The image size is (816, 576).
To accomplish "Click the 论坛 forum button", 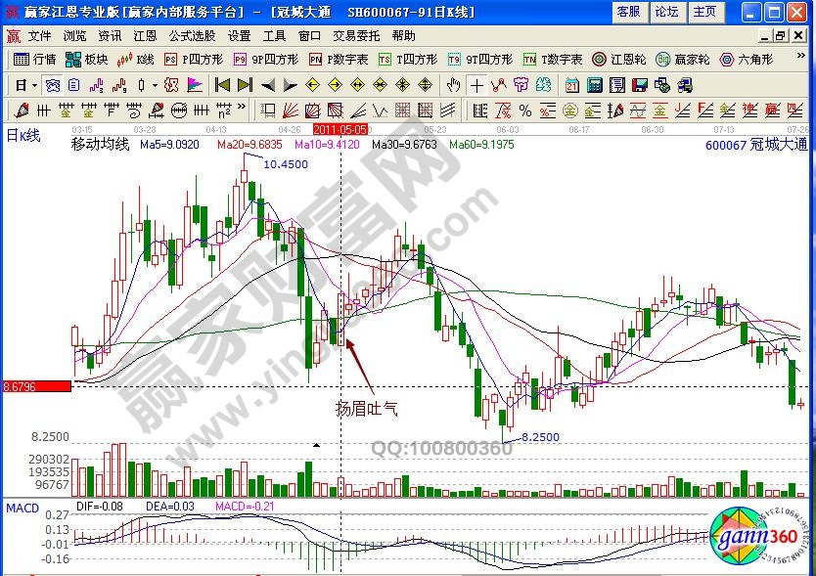I will click(666, 12).
